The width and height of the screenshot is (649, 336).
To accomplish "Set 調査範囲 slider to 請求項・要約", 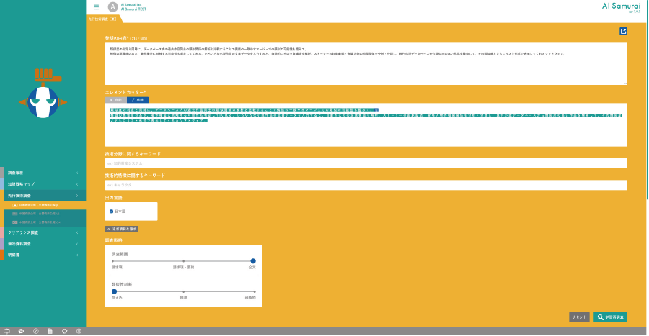I will tap(184, 261).
